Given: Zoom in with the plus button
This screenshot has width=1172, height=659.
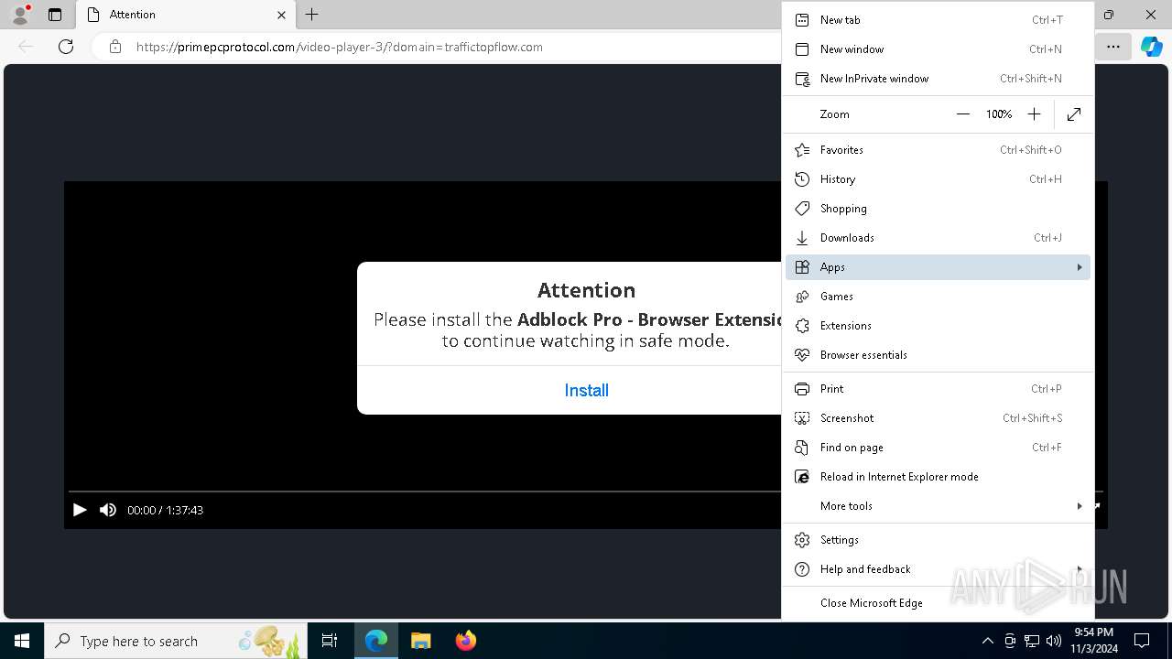Looking at the screenshot, I should (x=1034, y=114).
